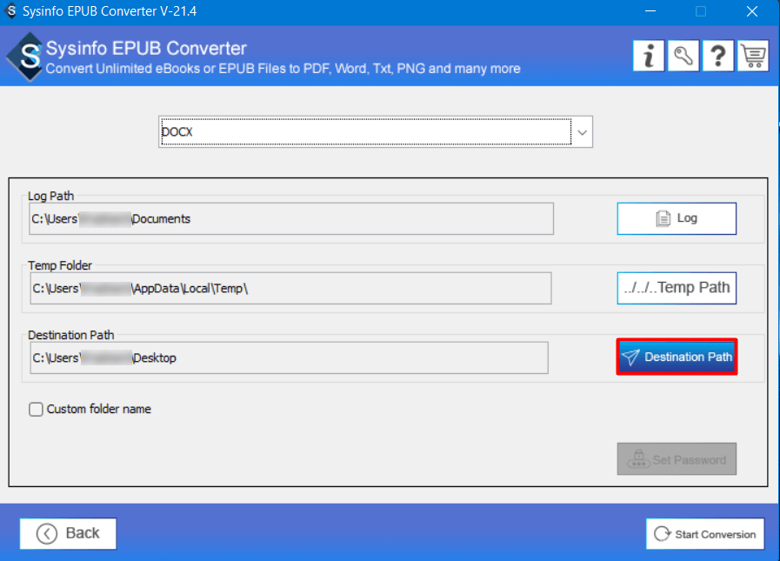Click the Temp Folder path field
The height and width of the screenshot is (561, 780).
[x=290, y=288]
